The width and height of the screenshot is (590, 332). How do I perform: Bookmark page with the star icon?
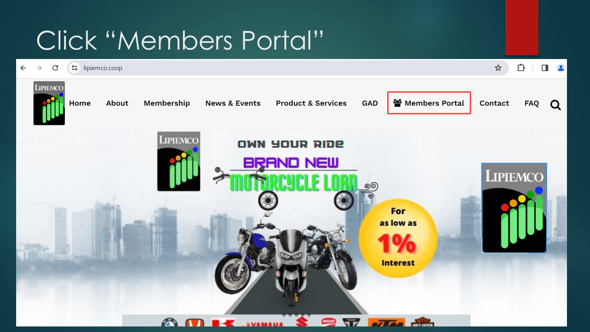[x=498, y=68]
